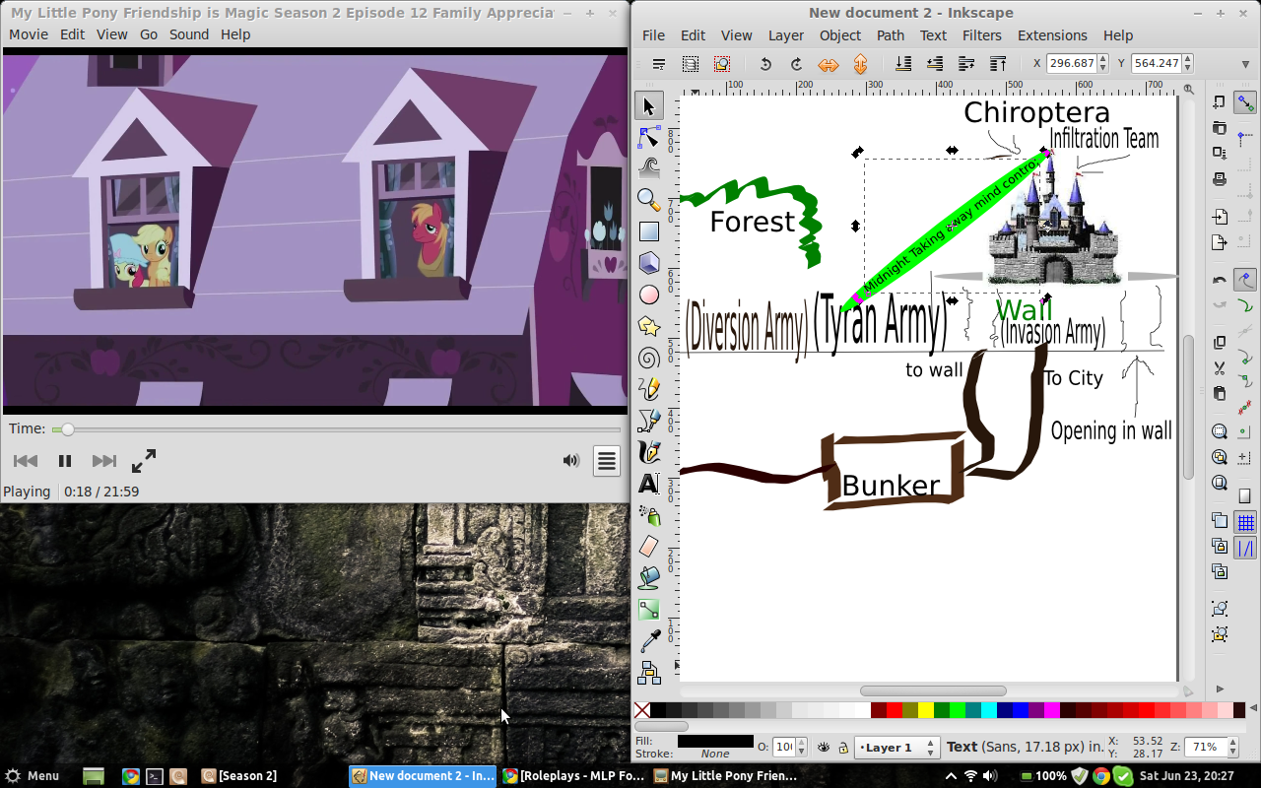
Task: Show hidden tray icons arrow
Action: click(x=951, y=776)
